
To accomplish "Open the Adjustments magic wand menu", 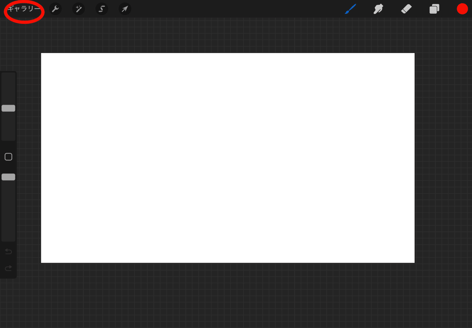I will (78, 9).
